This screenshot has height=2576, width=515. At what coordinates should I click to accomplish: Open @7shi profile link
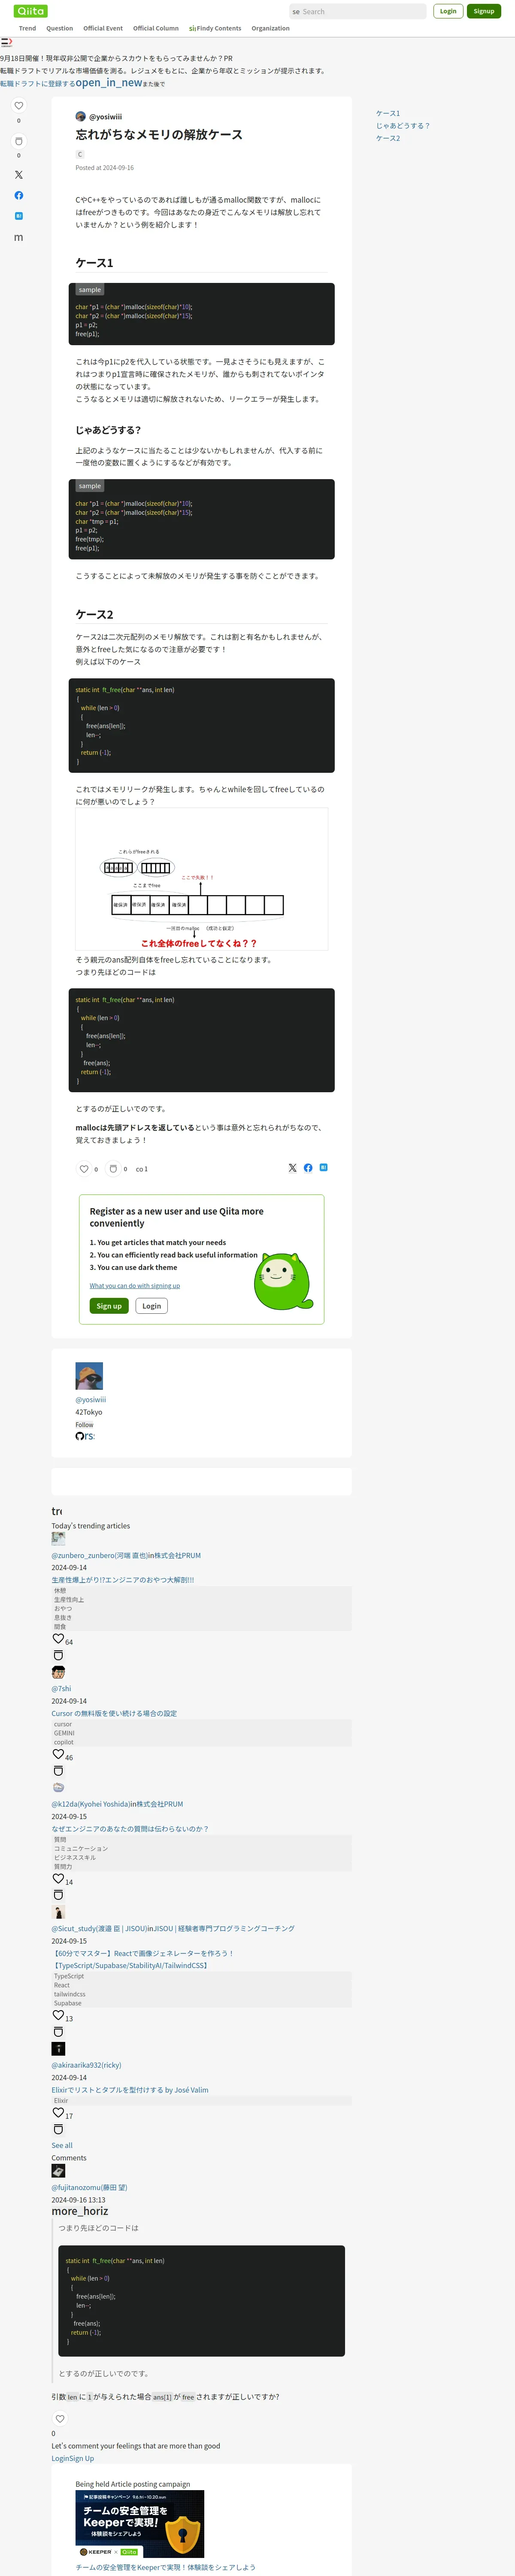[x=61, y=1688]
